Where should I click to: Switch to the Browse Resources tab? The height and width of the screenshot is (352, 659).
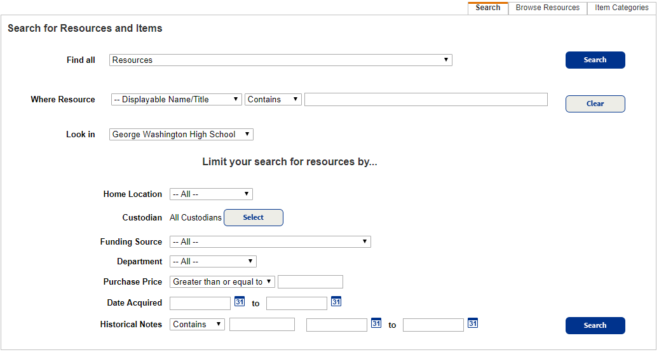[x=547, y=8]
